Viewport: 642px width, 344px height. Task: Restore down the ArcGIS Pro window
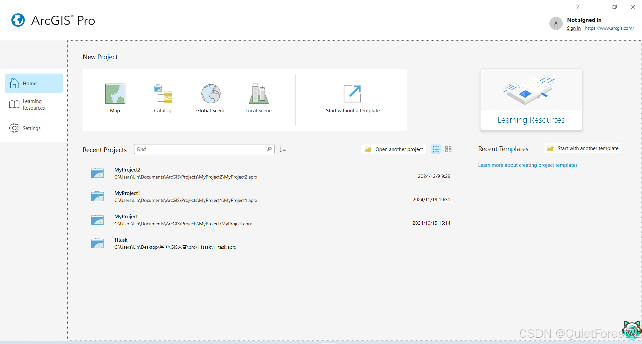click(x=615, y=7)
